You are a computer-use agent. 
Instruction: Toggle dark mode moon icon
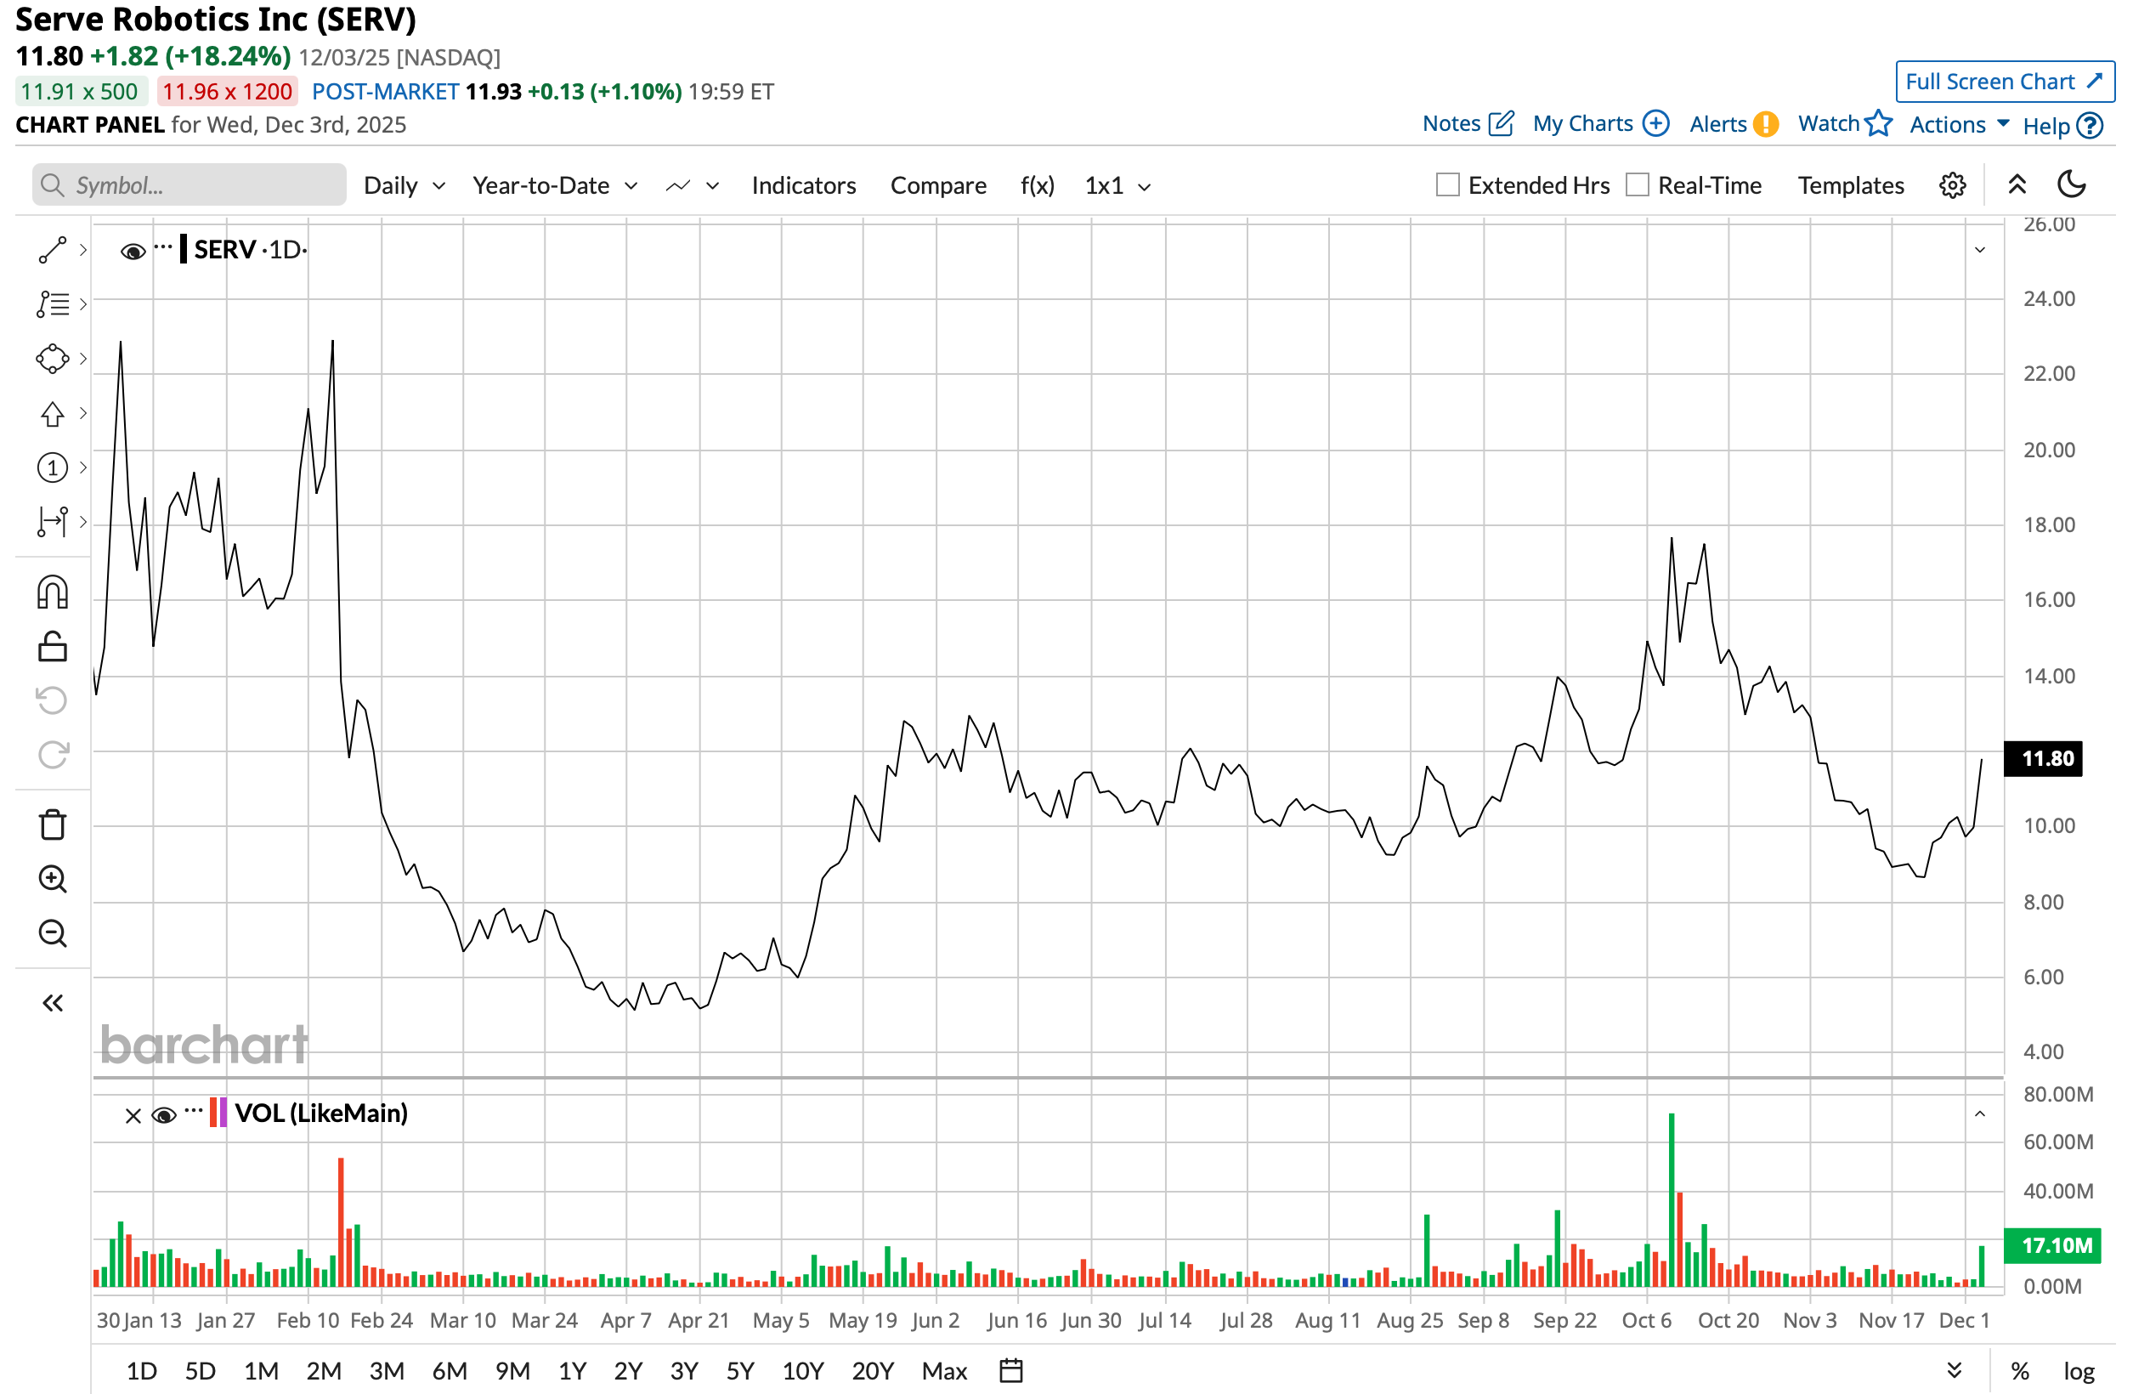[x=2071, y=184]
